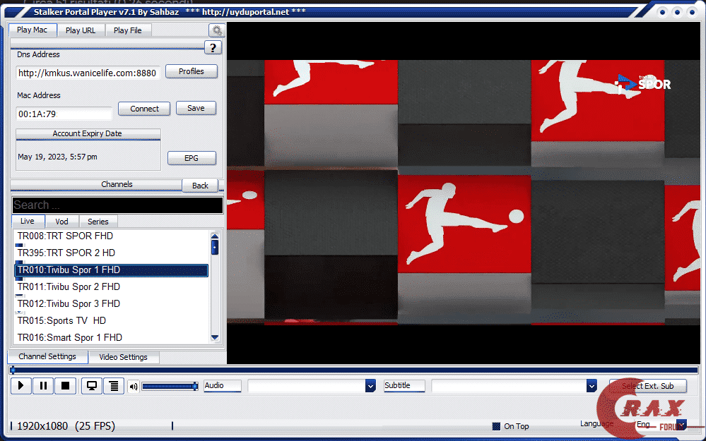
Task: Select the Live channels tab
Action: 28,221
